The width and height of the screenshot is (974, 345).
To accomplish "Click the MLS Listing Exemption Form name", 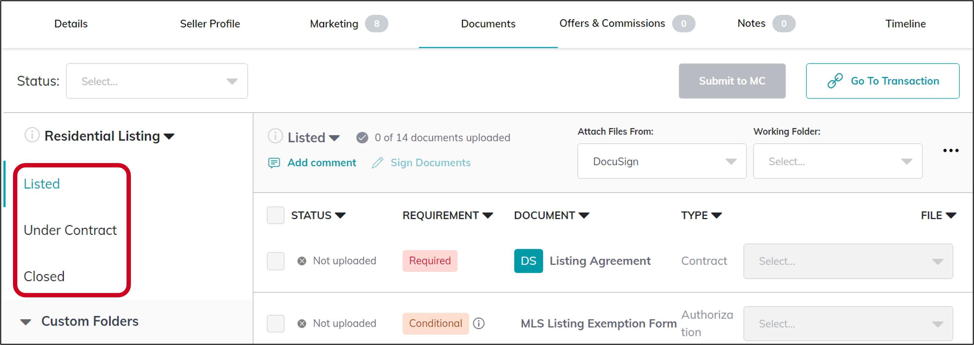I will pyautogui.click(x=599, y=323).
